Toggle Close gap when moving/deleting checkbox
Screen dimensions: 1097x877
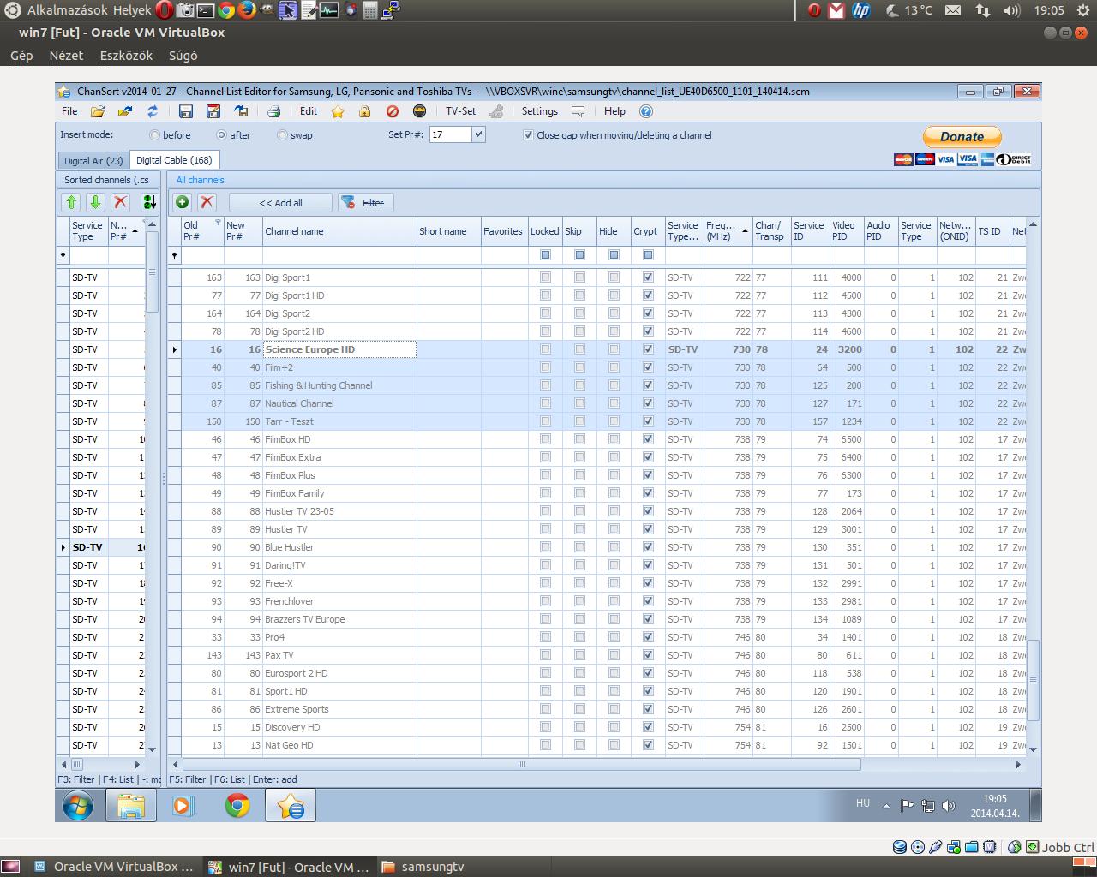point(529,135)
